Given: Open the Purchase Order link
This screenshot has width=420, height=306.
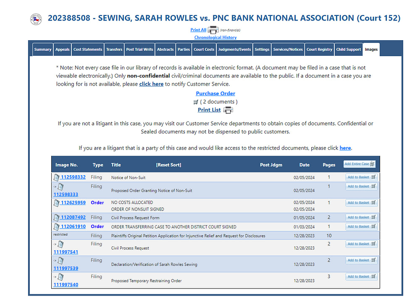Looking at the screenshot, I should pyautogui.click(x=215, y=93).
